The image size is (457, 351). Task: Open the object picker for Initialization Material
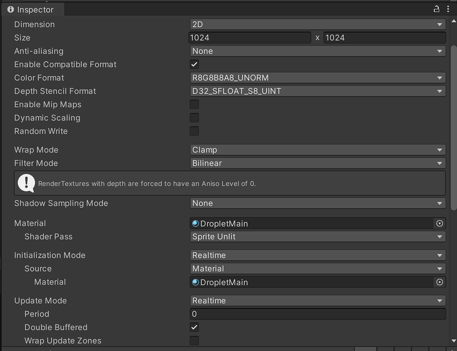tap(439, 282)
